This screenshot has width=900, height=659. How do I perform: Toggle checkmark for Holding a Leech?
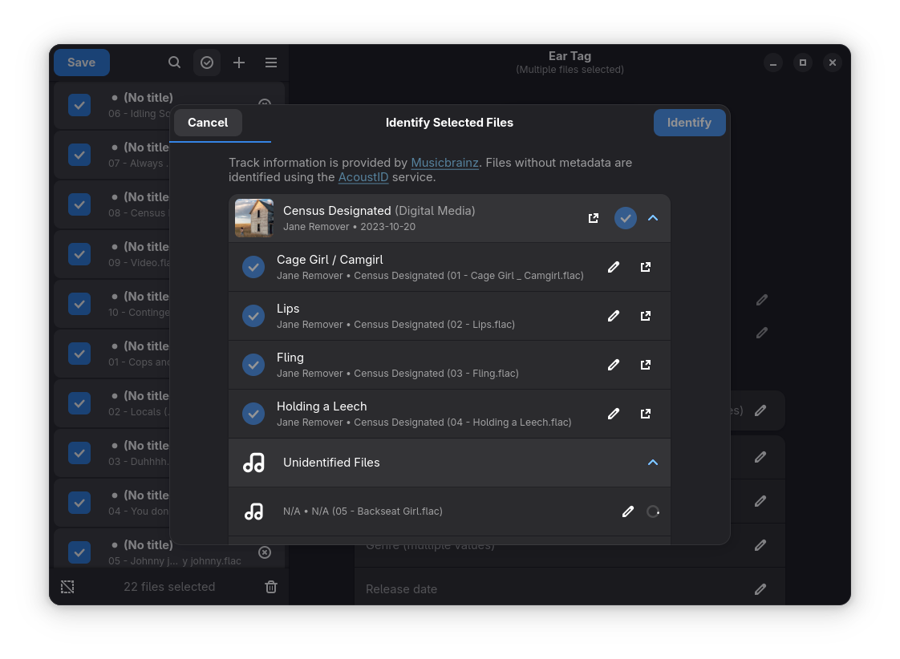(253, 414)
